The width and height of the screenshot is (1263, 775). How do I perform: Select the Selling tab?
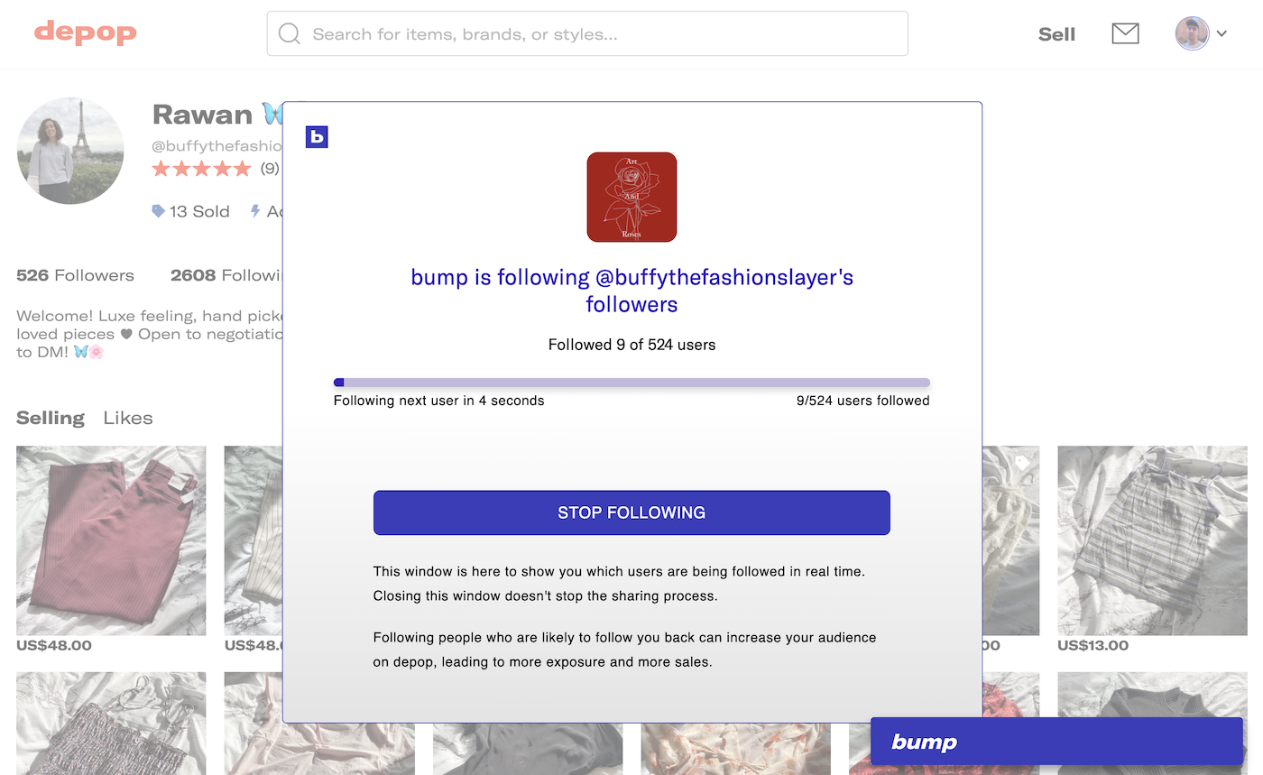(51, 418)
